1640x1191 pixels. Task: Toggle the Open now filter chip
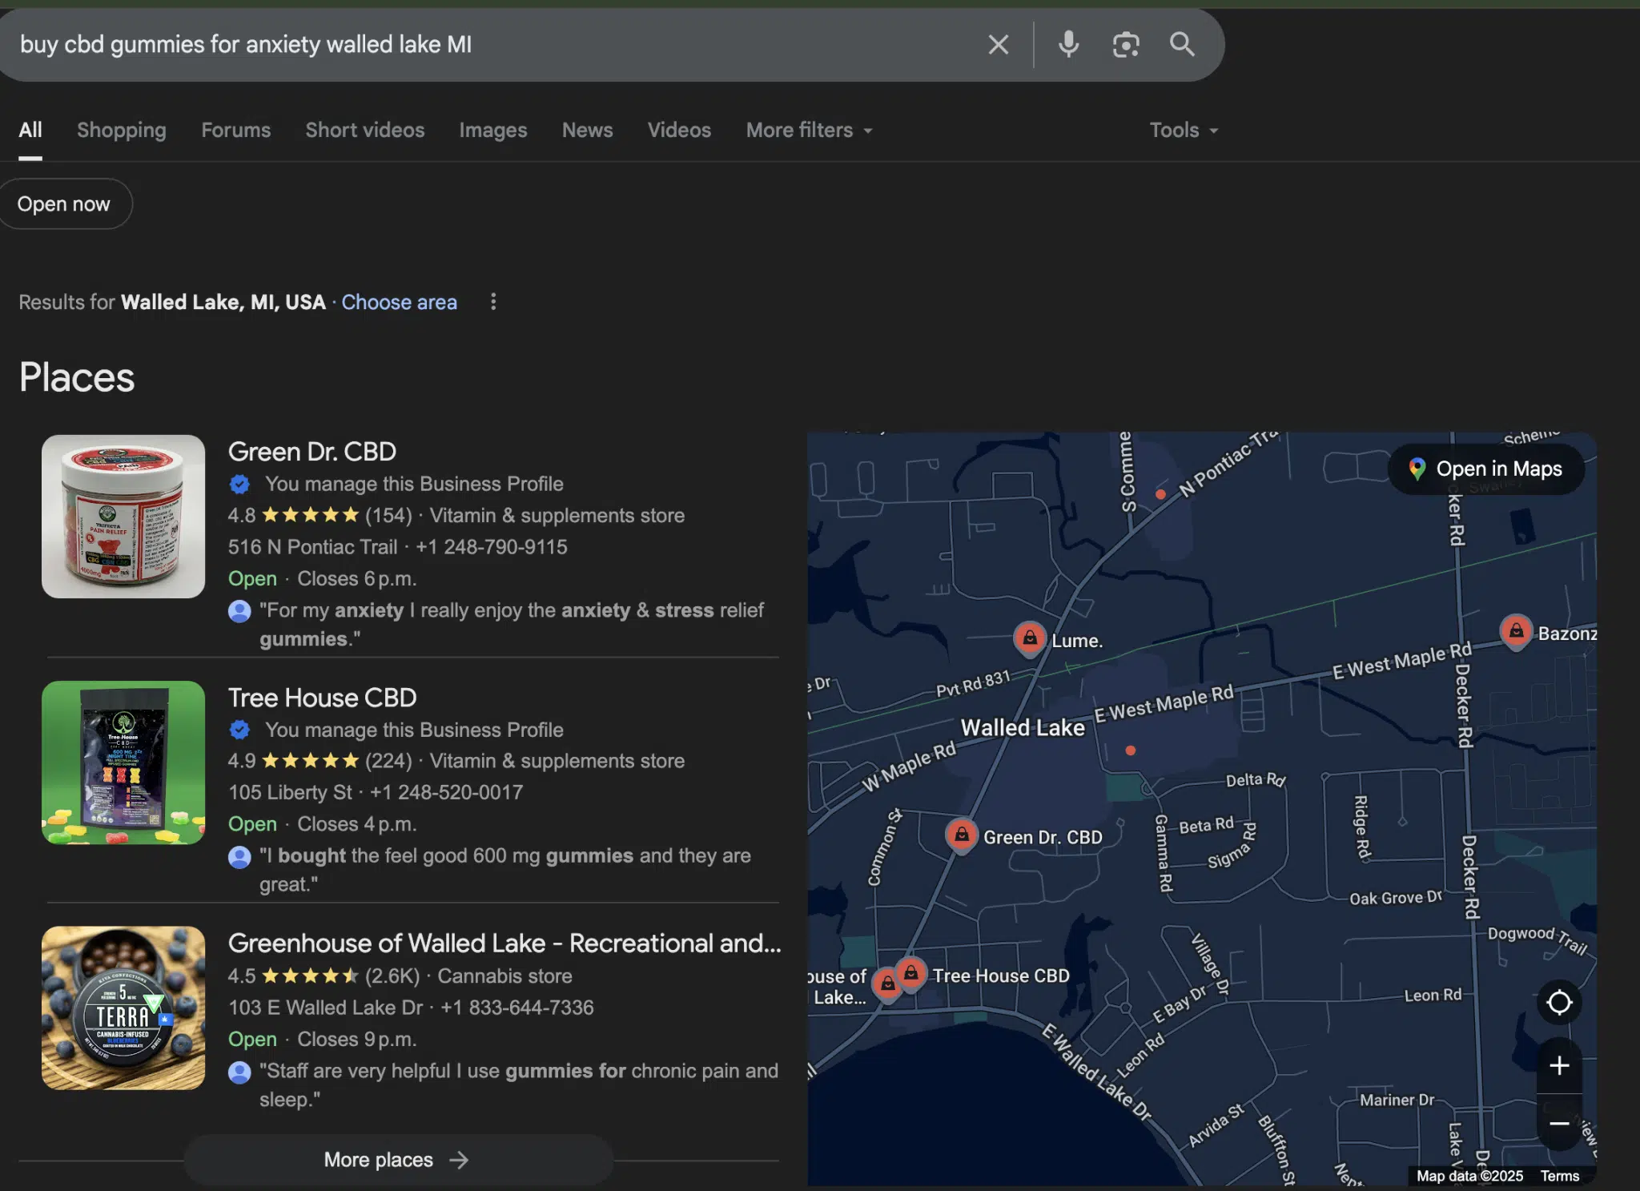click(x=64, y=204)
